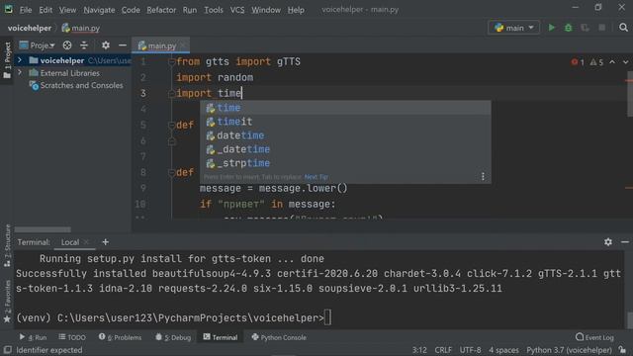Expand External Libraries tree node
Image resolution: width=633 pixels, height=356 pixels.
coord(20,72)
